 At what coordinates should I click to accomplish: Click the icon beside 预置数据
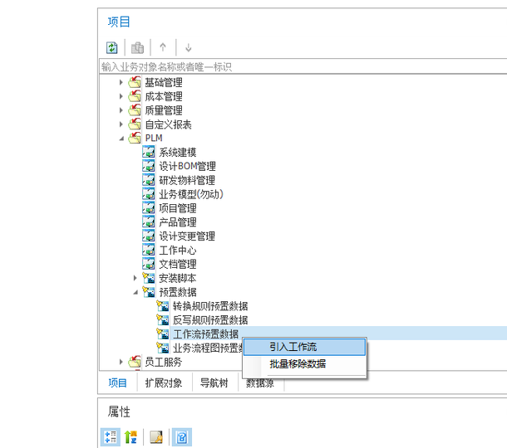149,292
